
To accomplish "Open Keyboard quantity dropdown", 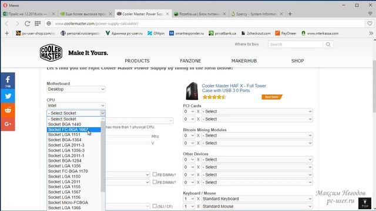I will [189, 199].
